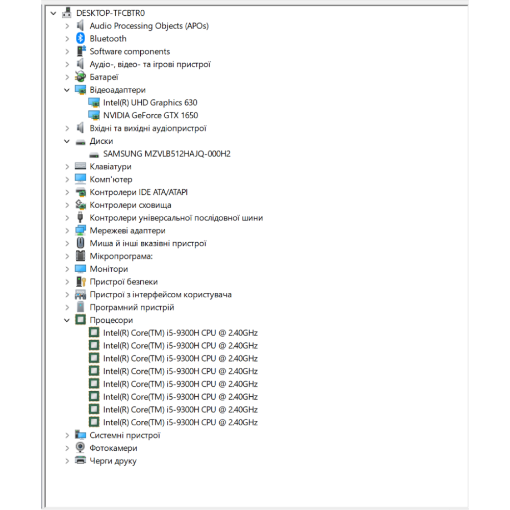
Task: Select the Контролери сховища label
Action: click(x=131, y=205)
